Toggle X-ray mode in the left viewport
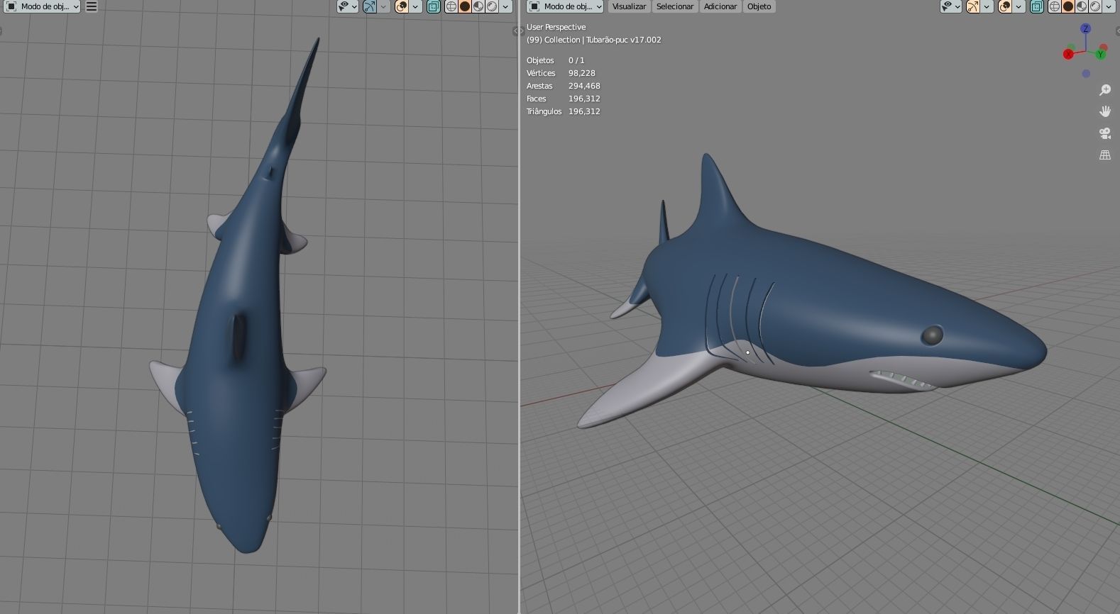 coord(433,6)
